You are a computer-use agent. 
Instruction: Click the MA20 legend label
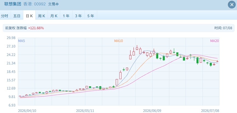point(215,41)
